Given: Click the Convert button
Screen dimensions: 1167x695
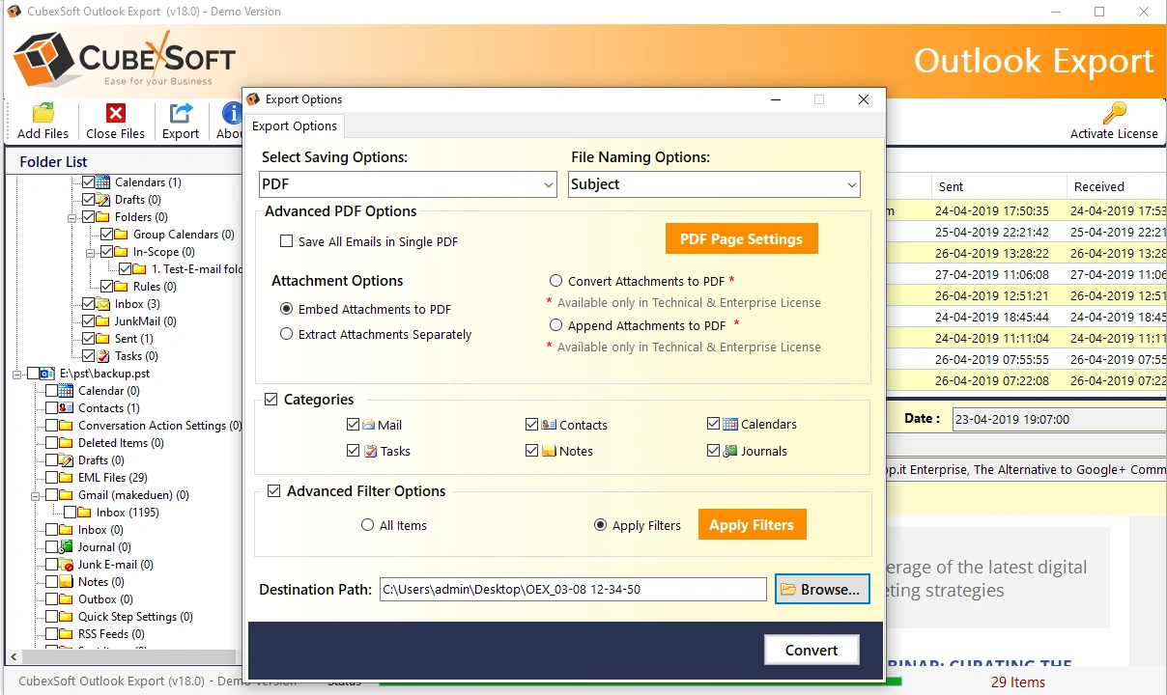Looking at the screenshot, I should tap(811, 650).
